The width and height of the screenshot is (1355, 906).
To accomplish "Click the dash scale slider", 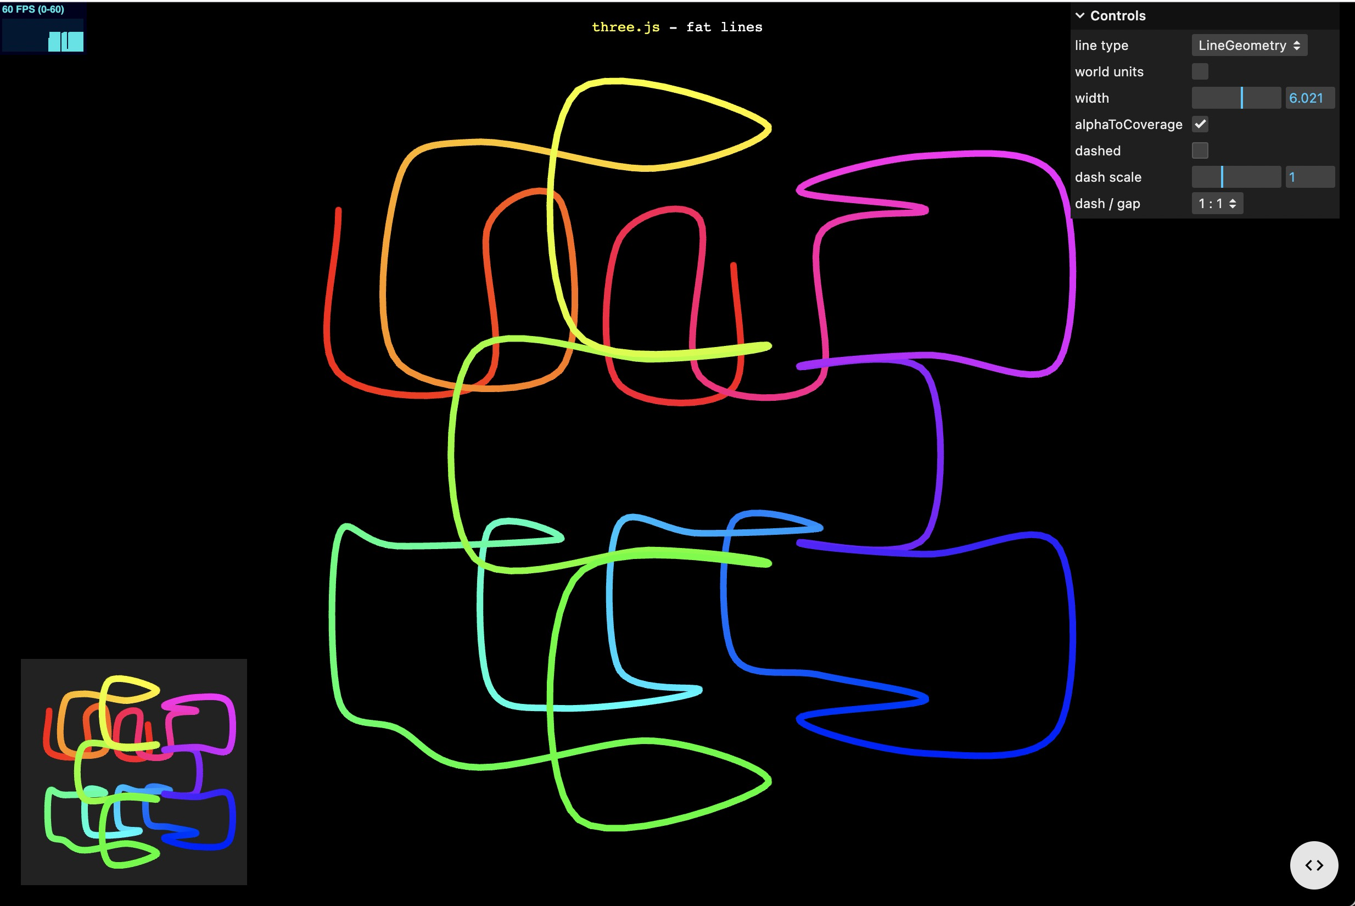I will pyautogui.click(x=1235, y=177).
